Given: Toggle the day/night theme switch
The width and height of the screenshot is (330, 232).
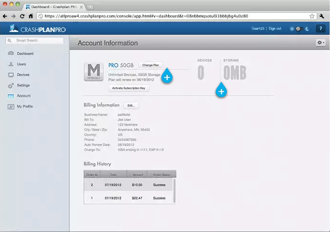Looking at the screenshot, I should [x=299, y=29].
